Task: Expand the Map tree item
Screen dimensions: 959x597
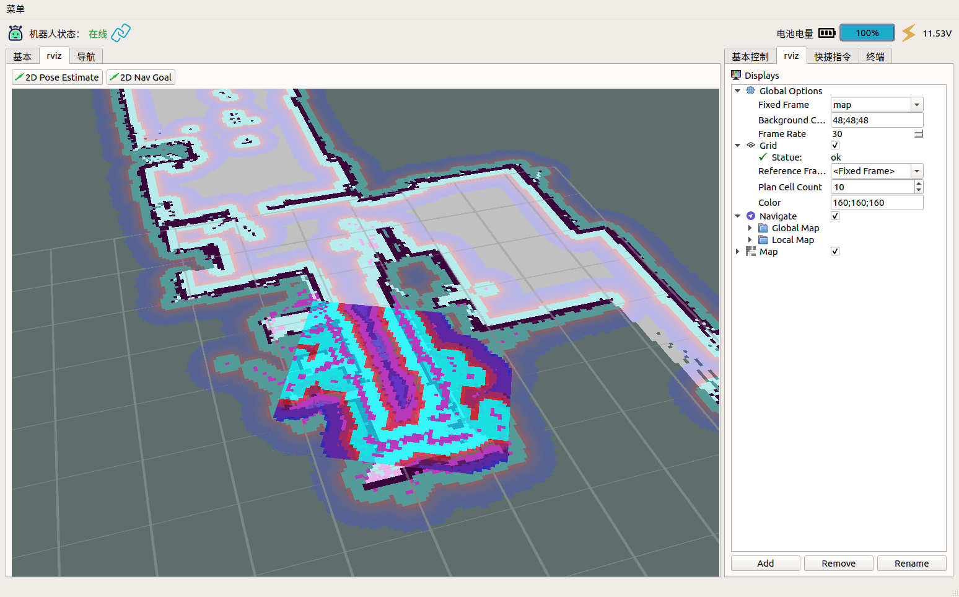Action: (737, 252)
